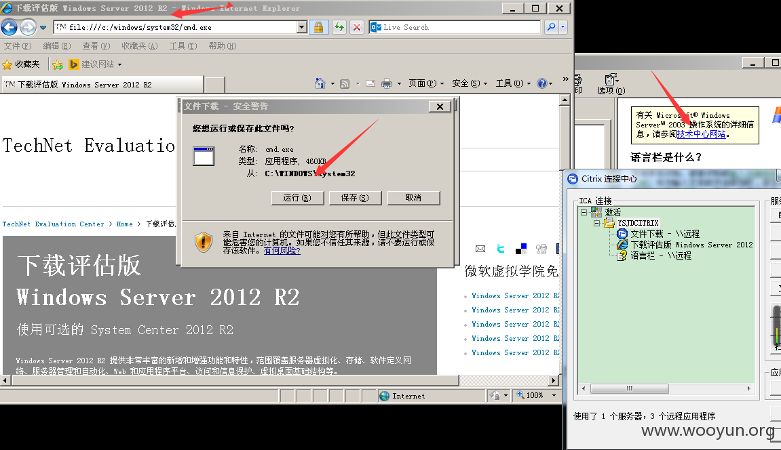The image size is (781, 450).
Task: Click the RSS feeds icon
Action: pos(345,83)
